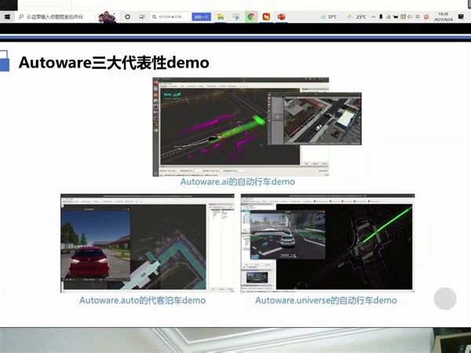The image size is (471, 353).
Task: Open the network tray icon
Action: 389,16
